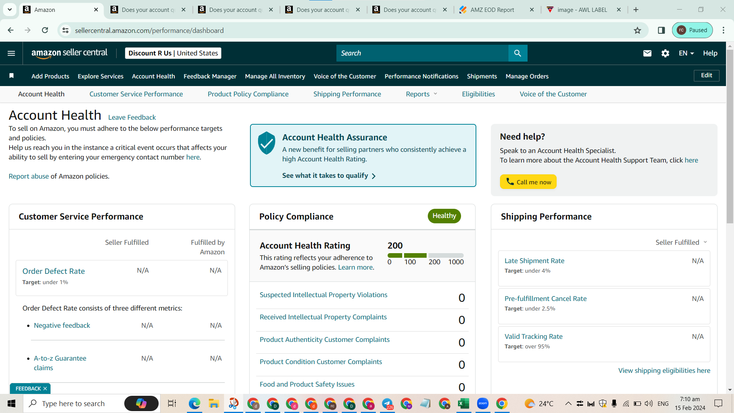Click the bookmark flag icon in navigation bar
This screenshot has height=413, width=734.
click(x=11, y=76)
